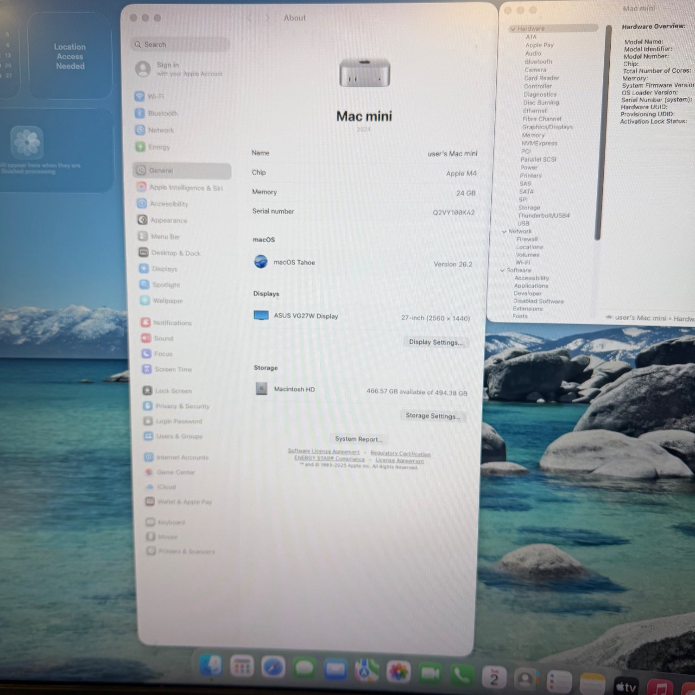Screen dimensions: 695x695
Task: Open the Regulatory Certification link
Action: [400, 454]
